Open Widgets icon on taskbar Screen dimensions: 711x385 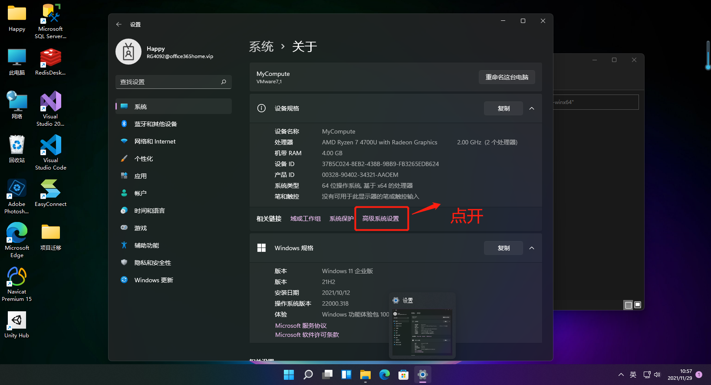tap(346, 375)
